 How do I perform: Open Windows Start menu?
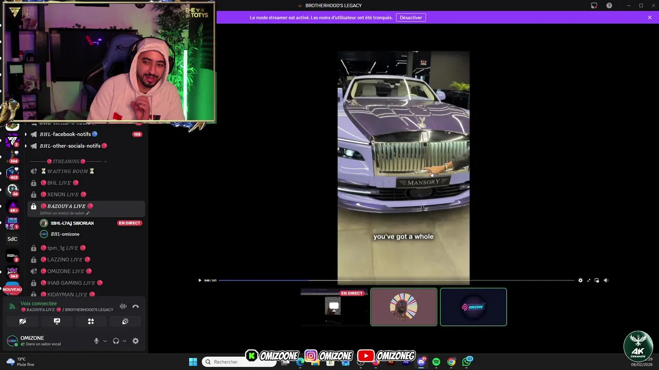tap(193, 362)
